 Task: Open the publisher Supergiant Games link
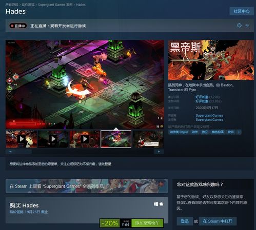point(209,120)
